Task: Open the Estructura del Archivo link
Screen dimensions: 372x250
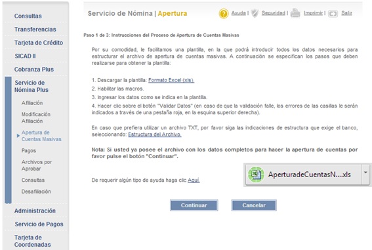Action: pyautogui.click(x=155, y=135)
